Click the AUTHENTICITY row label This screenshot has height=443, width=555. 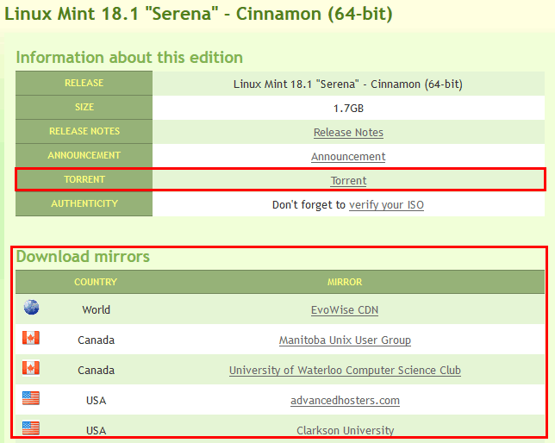pos(84,203)
